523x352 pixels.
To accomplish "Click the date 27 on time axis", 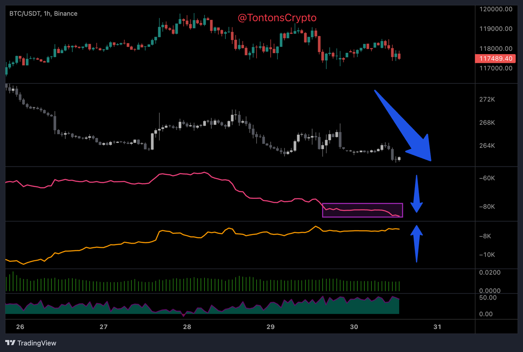I will click(103, 327).
